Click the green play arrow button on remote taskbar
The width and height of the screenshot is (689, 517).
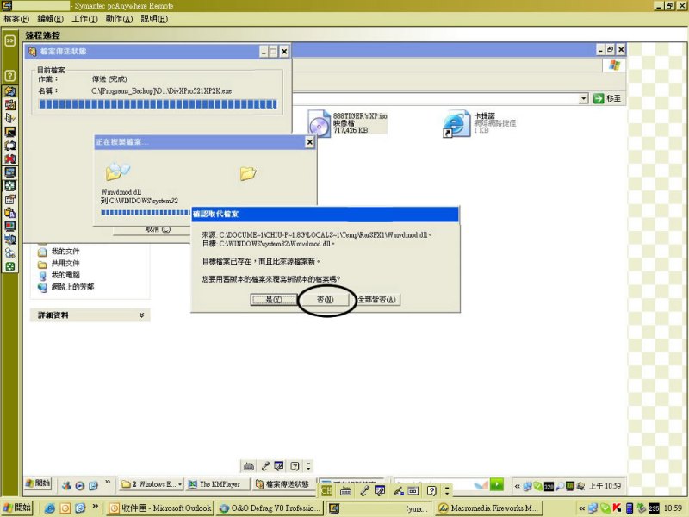tap(497, 484)
